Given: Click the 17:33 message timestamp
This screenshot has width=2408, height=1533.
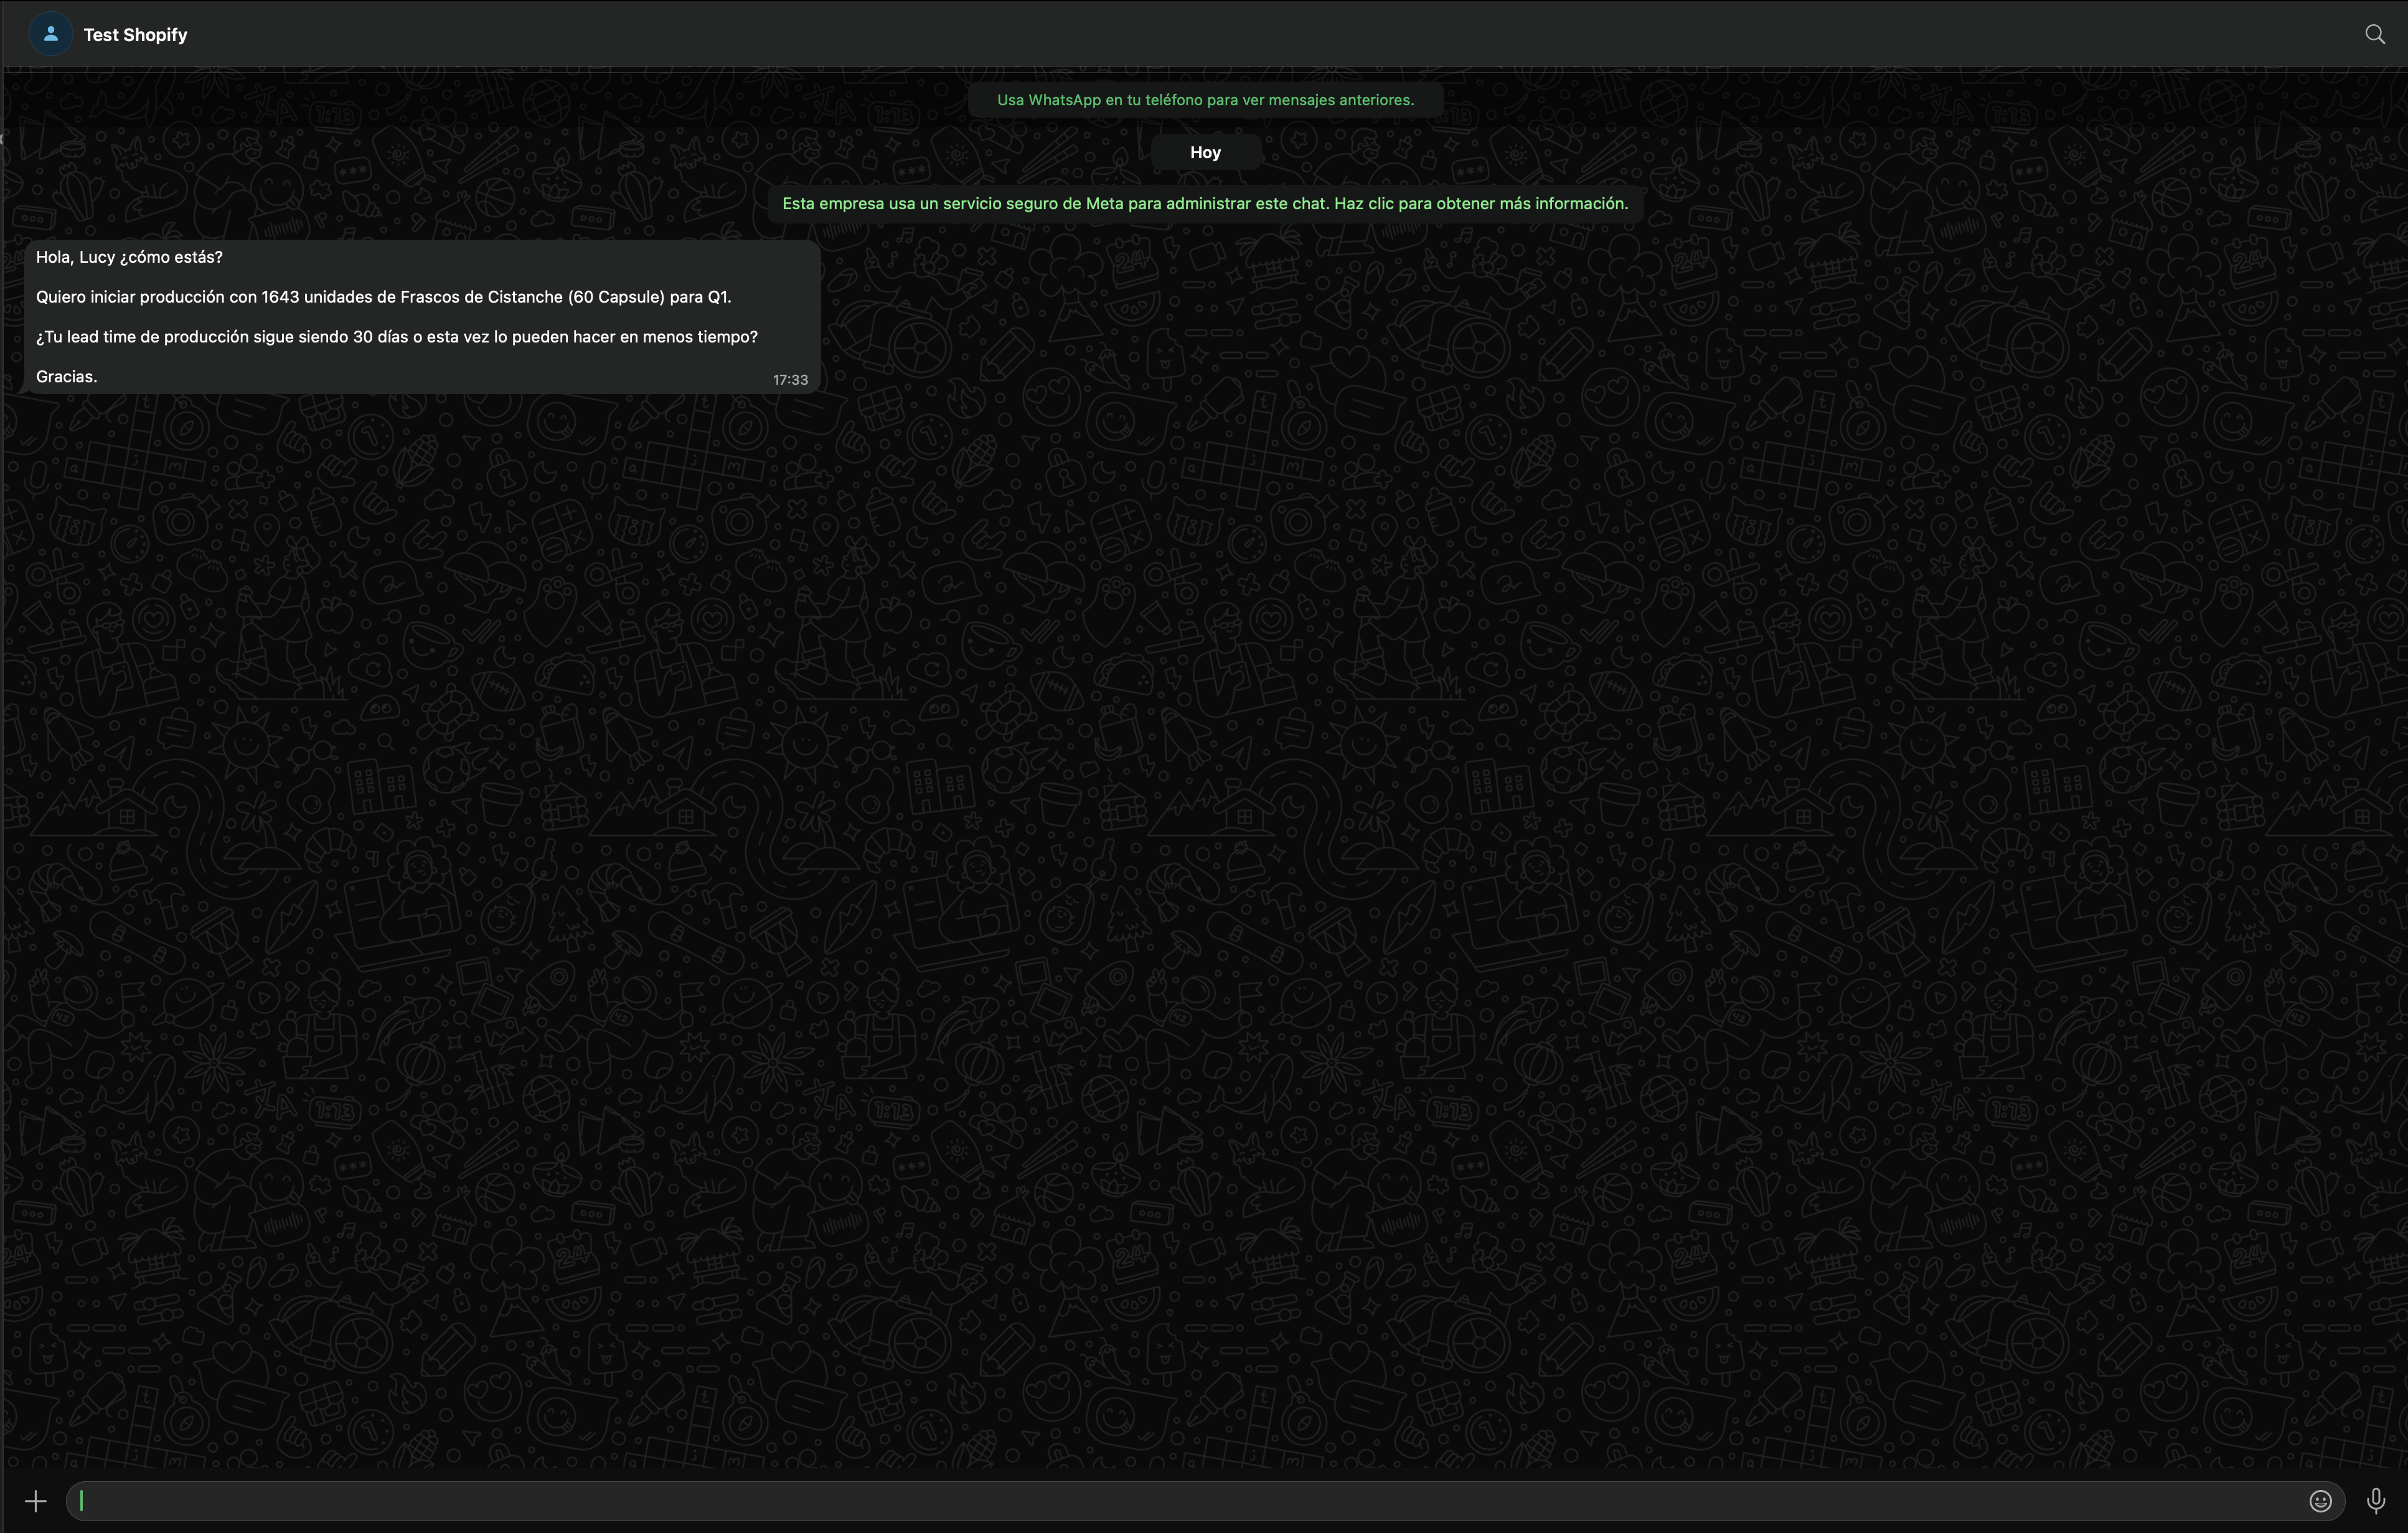Looking at the screenshot, I should point(790,380).
